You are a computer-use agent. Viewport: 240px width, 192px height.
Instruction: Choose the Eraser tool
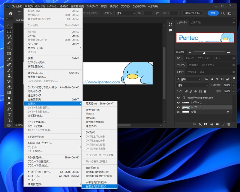pyautogui.click(x=9, y=87)
